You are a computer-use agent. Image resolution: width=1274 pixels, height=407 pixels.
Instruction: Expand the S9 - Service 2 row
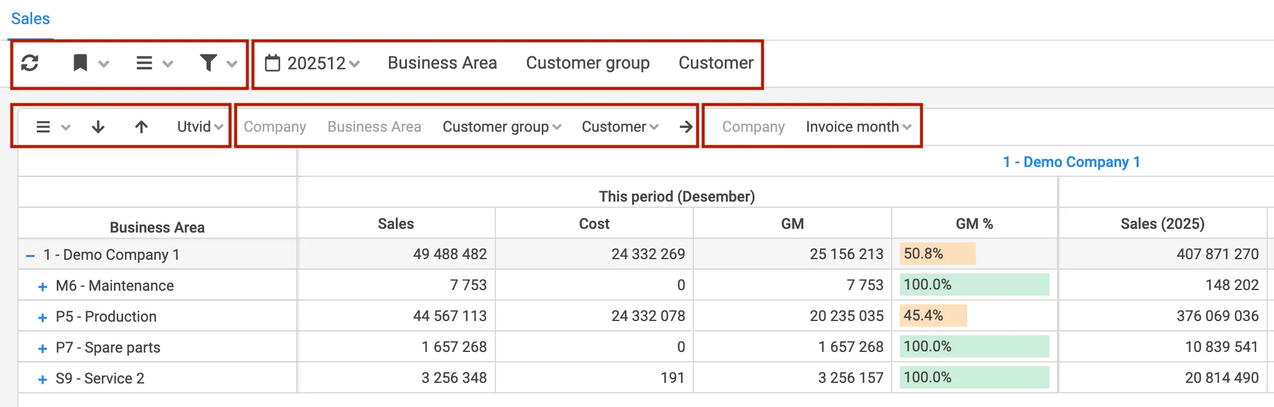pos(43,379)
